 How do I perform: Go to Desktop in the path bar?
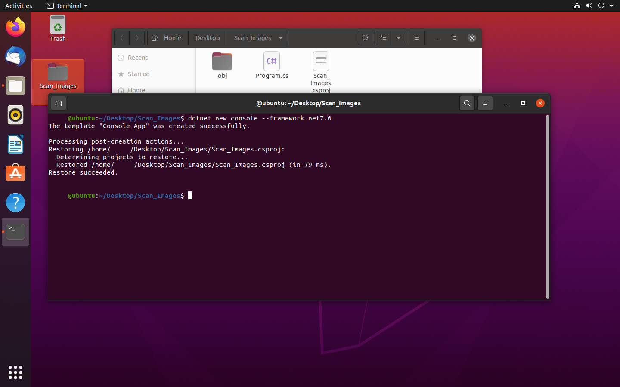[x=208, y=38]
